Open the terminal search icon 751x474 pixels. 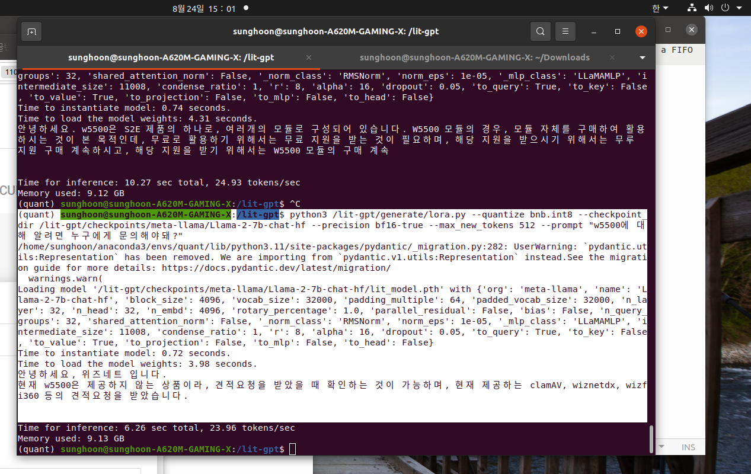(540, 31)
